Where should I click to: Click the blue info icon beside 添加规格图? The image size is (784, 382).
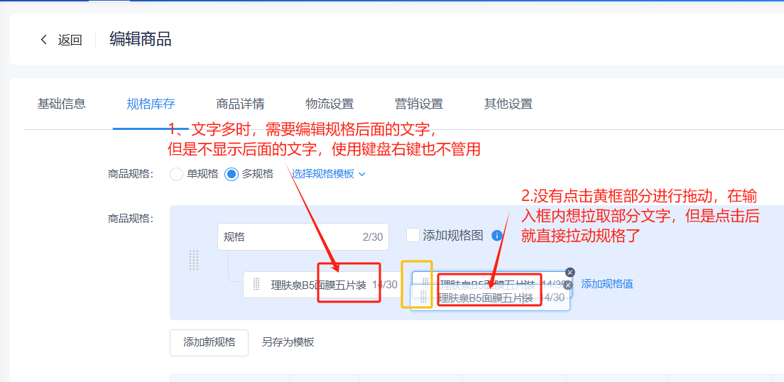pyautogui.click(x=496, y=236)
